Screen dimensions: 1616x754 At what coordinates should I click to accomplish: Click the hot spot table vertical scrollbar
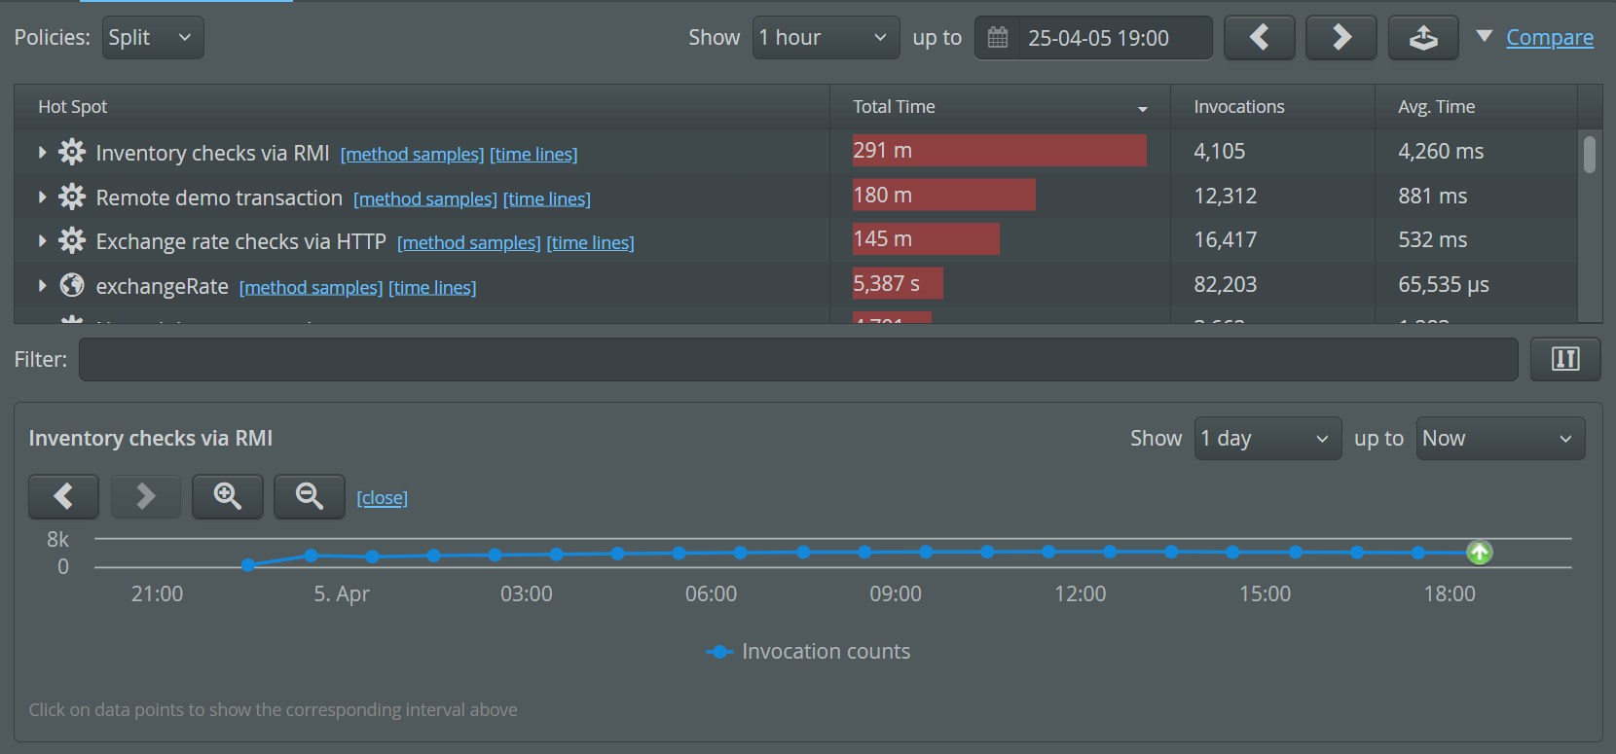coord(1589,156)
